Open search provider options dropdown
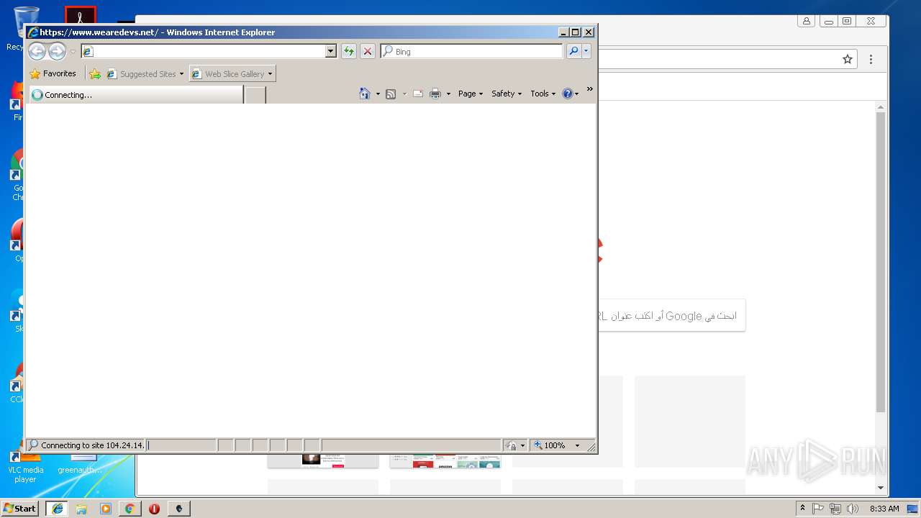The image size is (921, 518). (586, 51)
